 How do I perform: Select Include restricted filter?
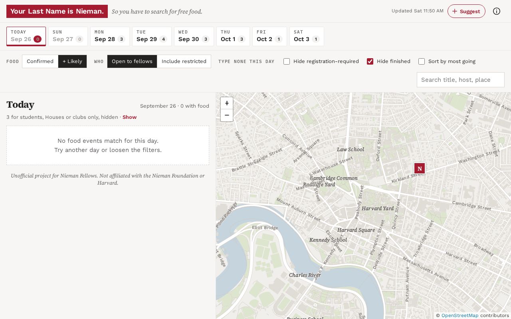184,61
